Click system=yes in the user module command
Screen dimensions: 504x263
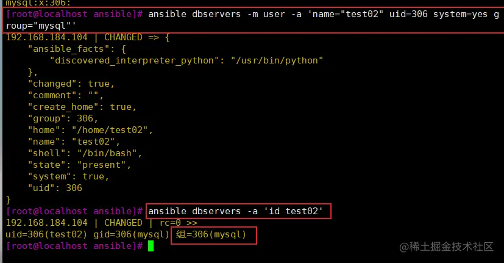(x=460, y=14)
